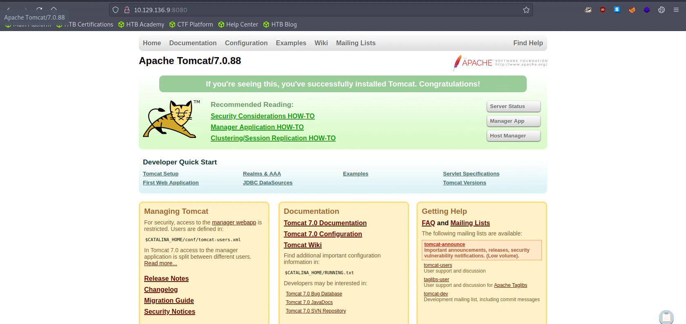Open the cookie extension icon
686x324 pixels.
click(661, 10)
